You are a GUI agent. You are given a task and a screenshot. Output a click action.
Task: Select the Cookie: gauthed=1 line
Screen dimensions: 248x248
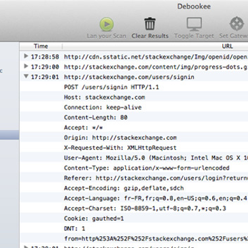point(94,219)
